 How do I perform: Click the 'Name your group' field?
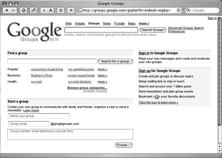39,116
